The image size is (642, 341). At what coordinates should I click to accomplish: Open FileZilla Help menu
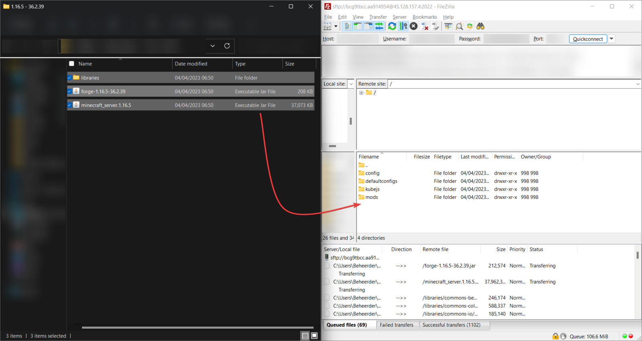pyautogui.click(x=448, y=17)
